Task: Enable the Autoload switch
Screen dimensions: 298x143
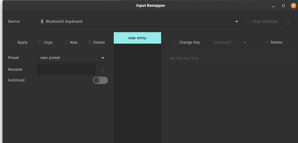Action: point(100,80)
